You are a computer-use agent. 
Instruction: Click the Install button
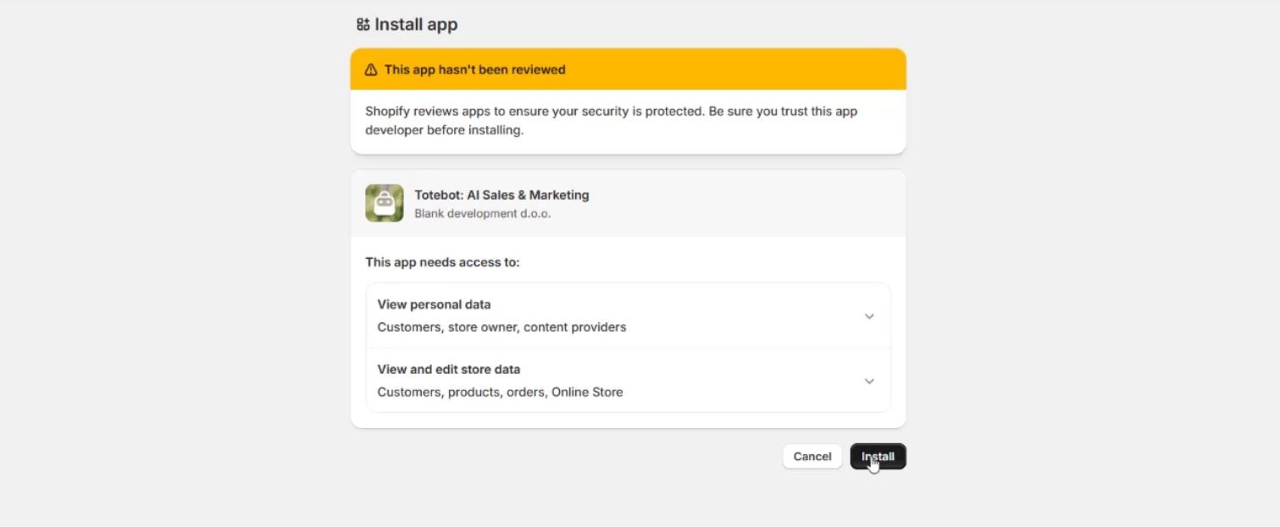pyautogui.click(x=878, y=457)
